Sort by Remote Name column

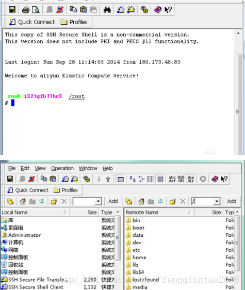click(159, 212)
